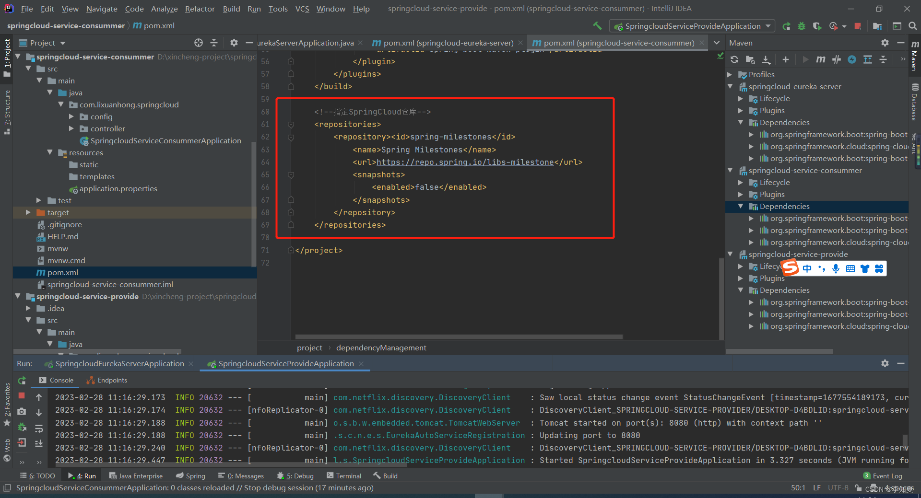921x498 pixels.
Task: Click the editor horizontal scrollbar
Action: tap(459, 337)
